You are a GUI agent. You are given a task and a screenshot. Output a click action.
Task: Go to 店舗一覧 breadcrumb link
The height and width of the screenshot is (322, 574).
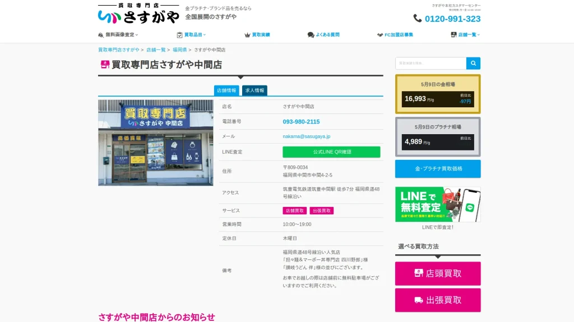(156, 50)
